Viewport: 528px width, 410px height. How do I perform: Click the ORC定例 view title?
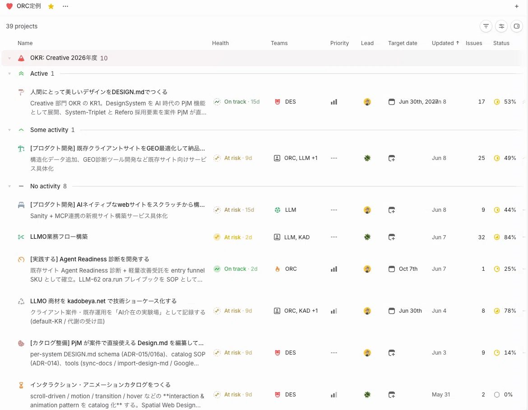pyautogui.click(x=28, y=6)
